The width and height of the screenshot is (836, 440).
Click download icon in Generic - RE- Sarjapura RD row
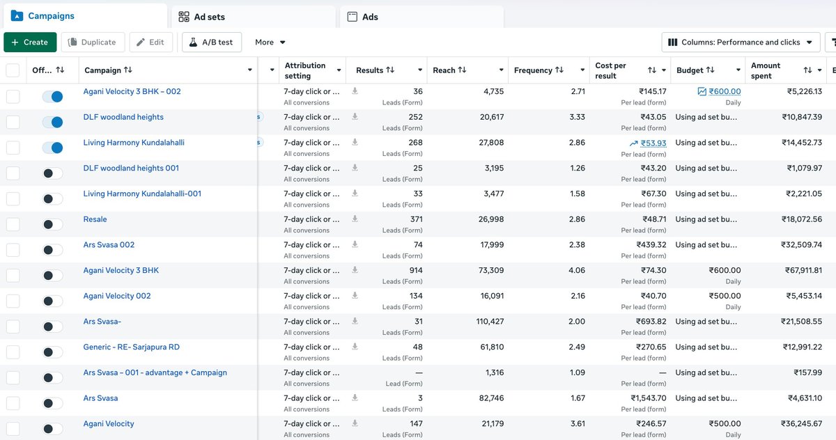click(x=355, y=347)
